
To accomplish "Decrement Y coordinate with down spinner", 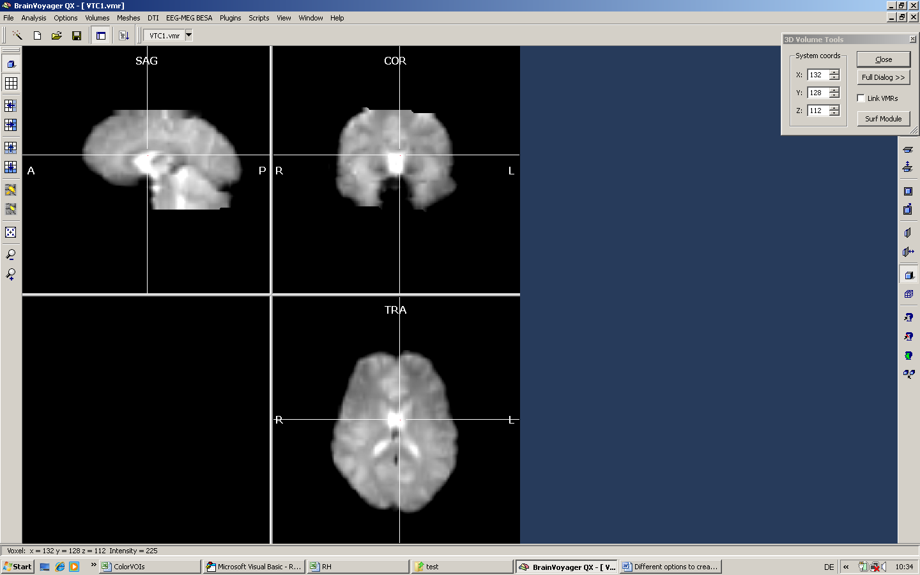I will [x=834, y=95].
